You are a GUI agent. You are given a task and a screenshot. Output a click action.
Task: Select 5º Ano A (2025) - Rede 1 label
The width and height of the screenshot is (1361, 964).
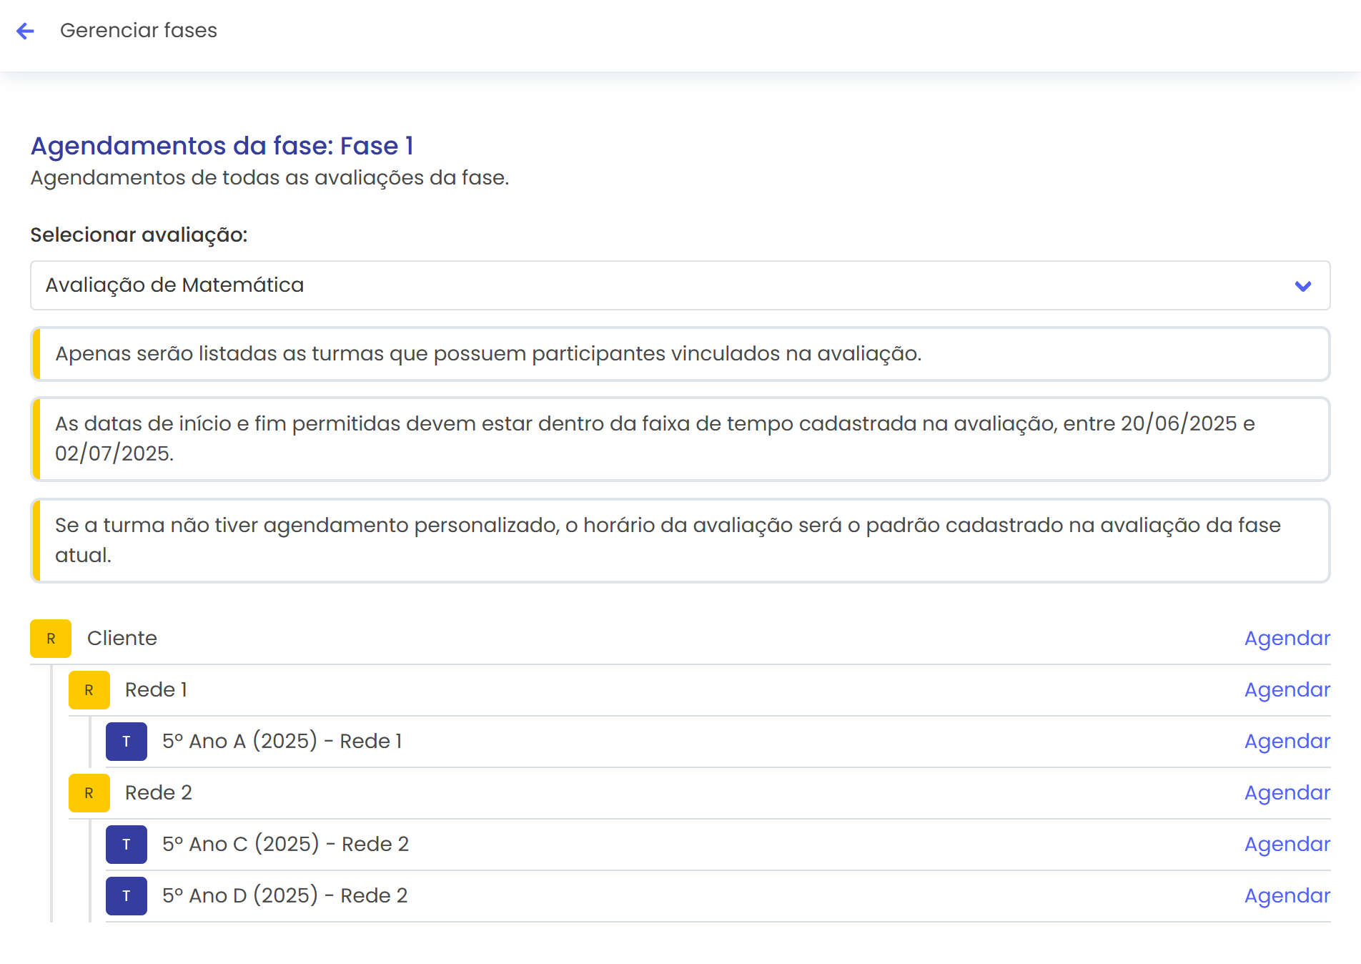282,741
